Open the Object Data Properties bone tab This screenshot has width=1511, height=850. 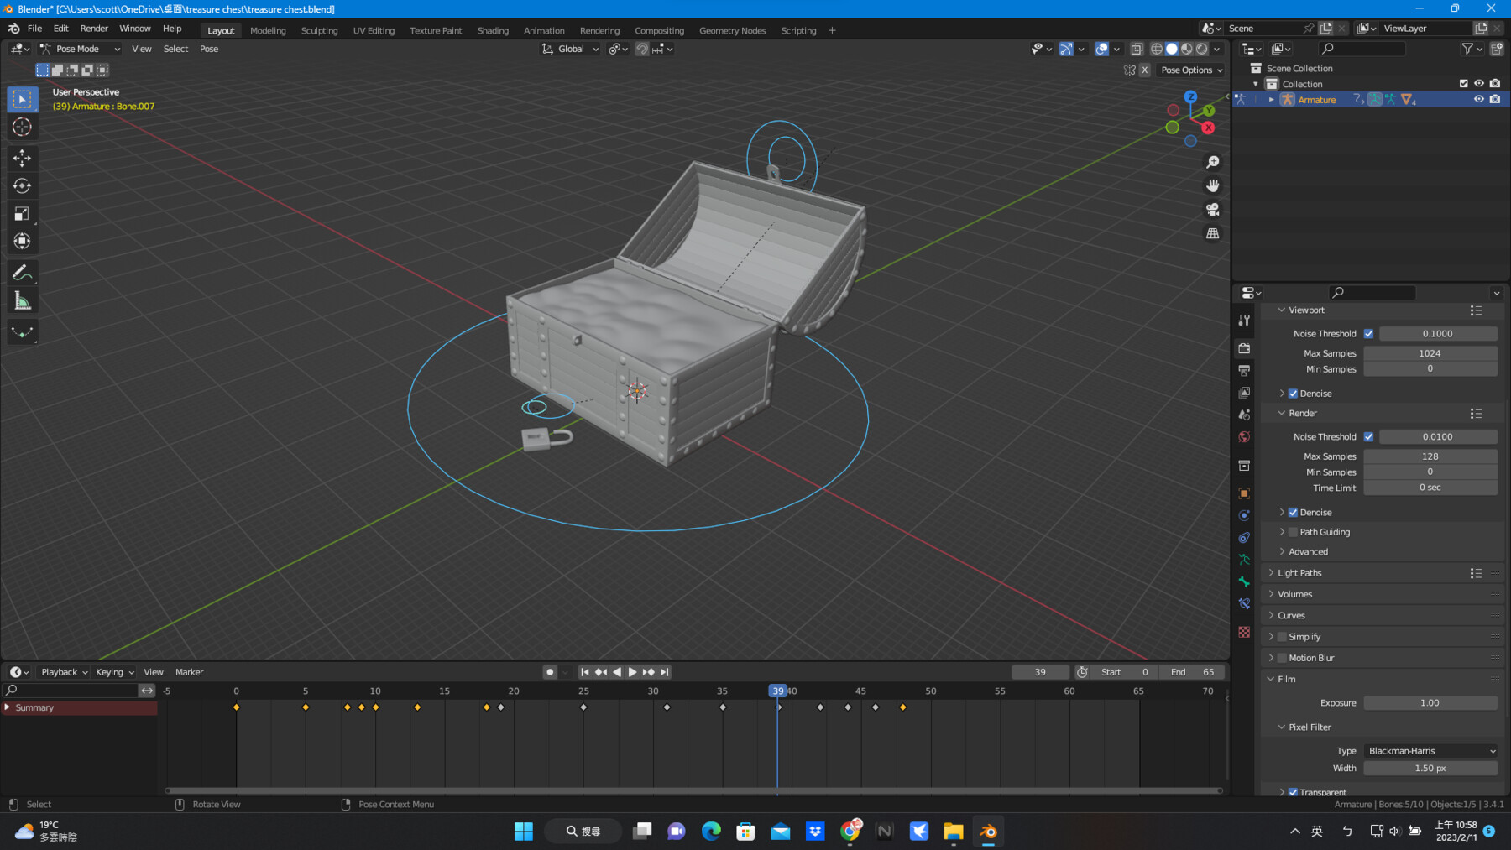(x=1244, y=581)
